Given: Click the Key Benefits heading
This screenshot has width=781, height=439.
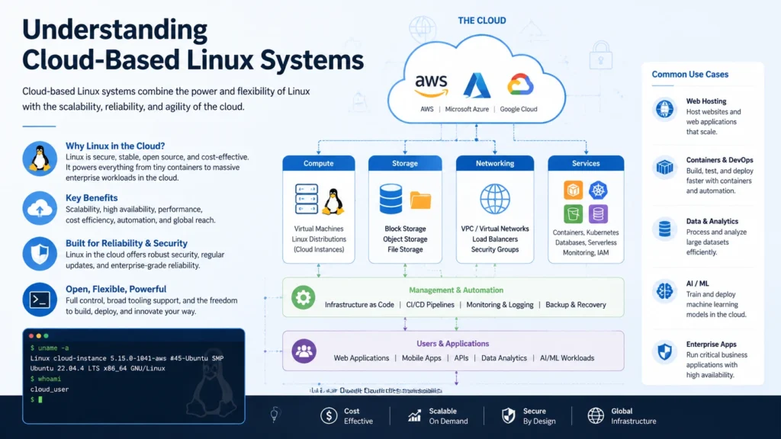Looking at the screenshot, I should click(92, 197).
